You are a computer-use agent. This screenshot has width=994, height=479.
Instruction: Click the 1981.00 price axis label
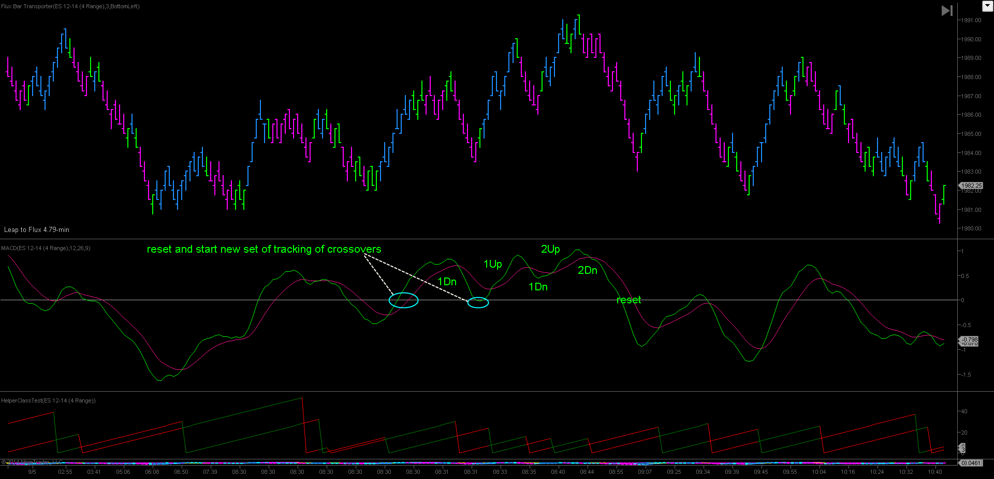pos(972,210)
